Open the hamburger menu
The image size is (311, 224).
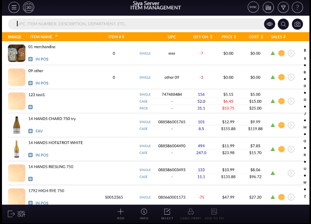coord(14,7)
